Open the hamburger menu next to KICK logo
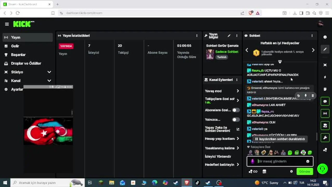 coord(7,24)
